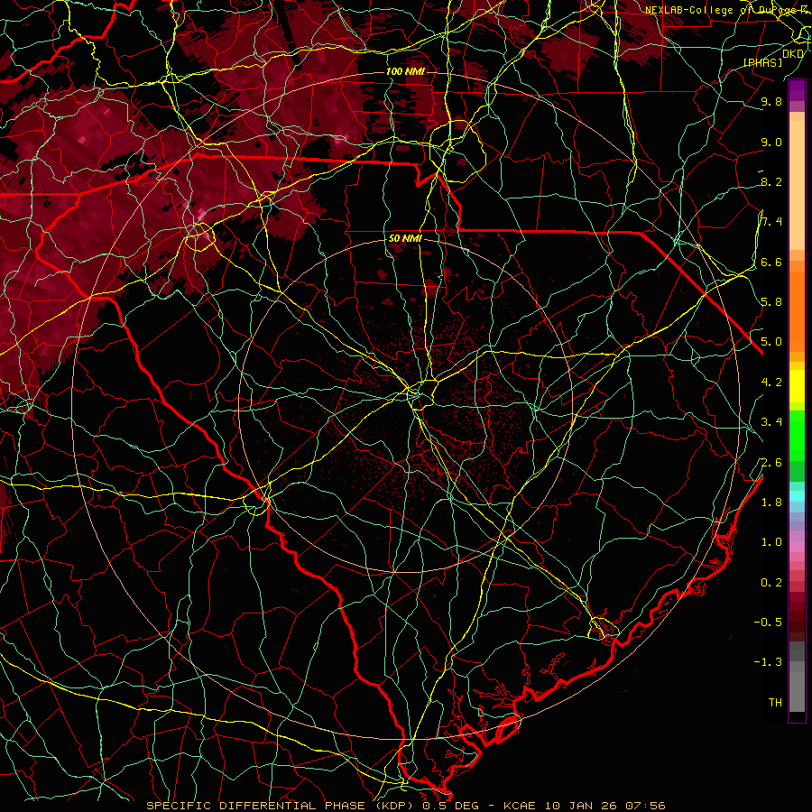This screenshot has width=812, height=812.
Task: Click the 2.6 color scale value
Action: [x=771, y=463]
